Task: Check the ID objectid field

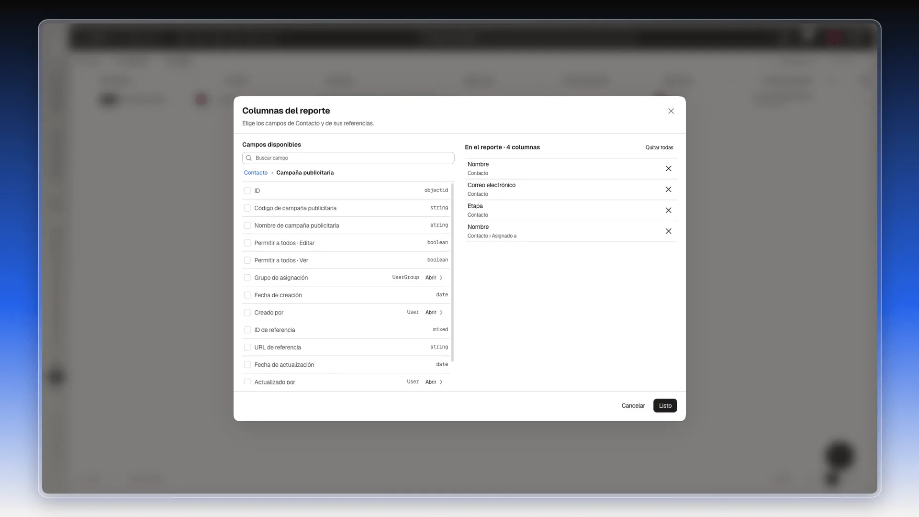Action: pyautogui.click(x=247, y=191)
